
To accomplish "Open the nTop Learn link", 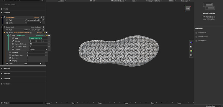I will click(x=201, y=33).
